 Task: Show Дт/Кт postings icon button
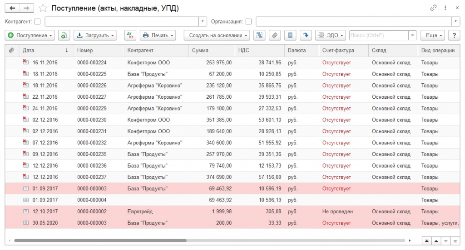(130, 35)
